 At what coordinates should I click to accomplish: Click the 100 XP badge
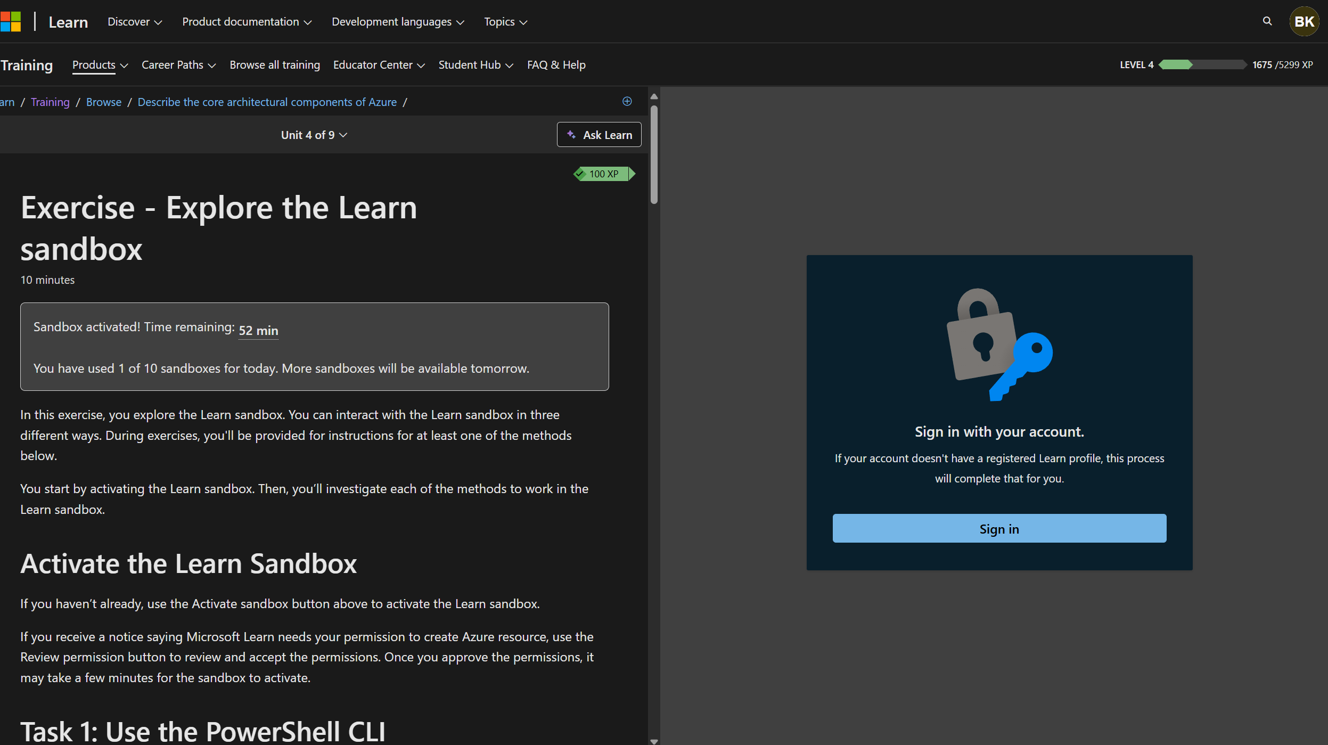coord(603,174)
